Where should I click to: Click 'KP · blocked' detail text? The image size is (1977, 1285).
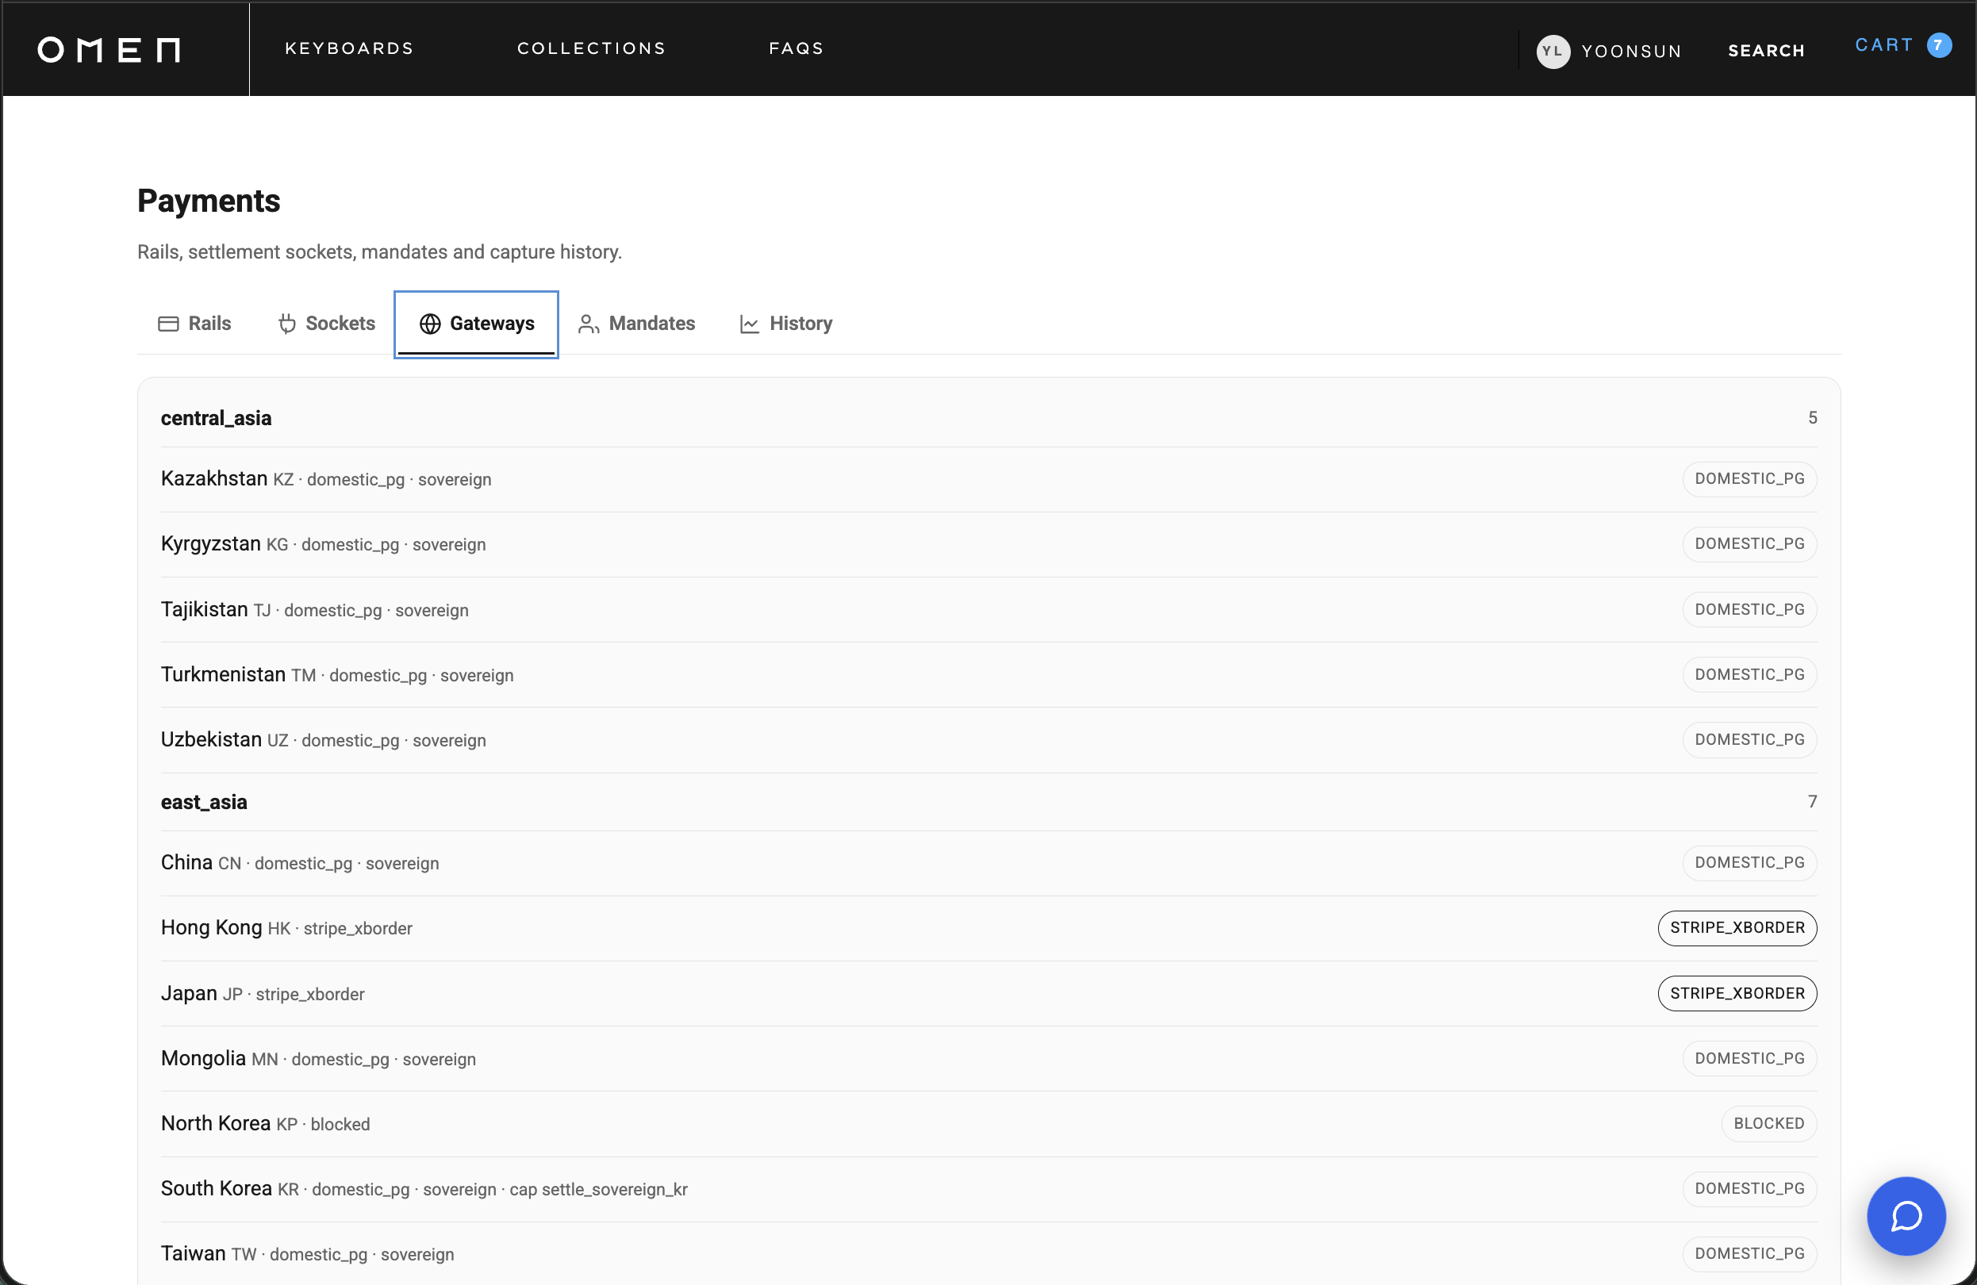pyautogui.click(x=323, y=1125)
